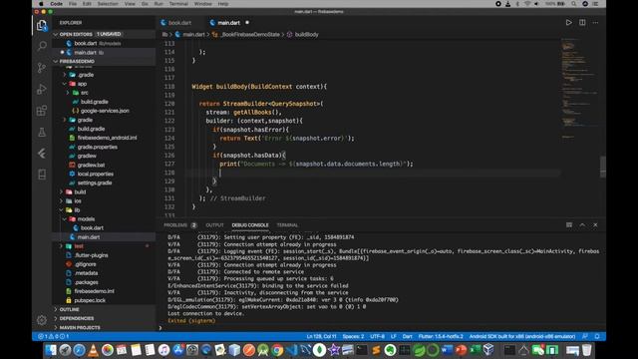Image resolution: width=638 pixels, height=359 pixels.
Task: Click Ln 128, Col 11 to go to line
Action: click(321, 337)
